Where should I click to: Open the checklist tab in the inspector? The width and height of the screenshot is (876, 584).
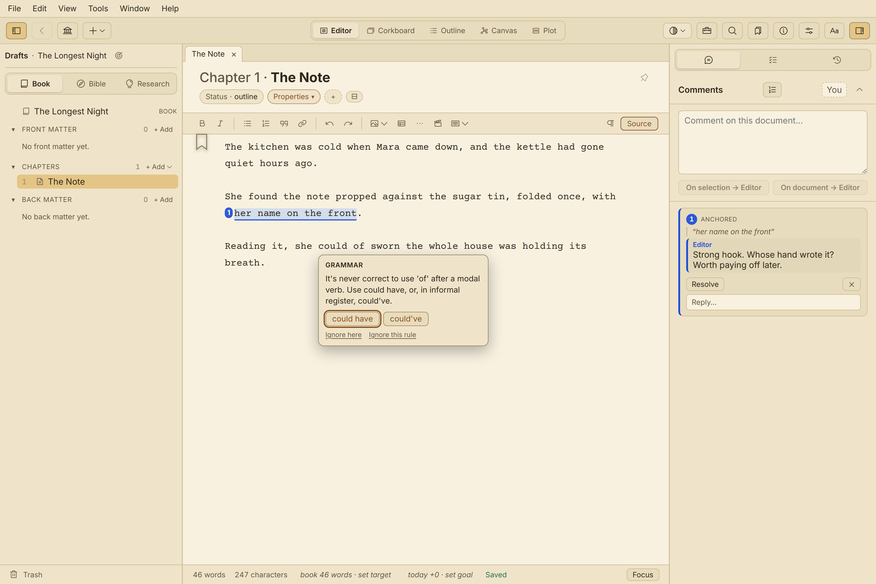773,60
